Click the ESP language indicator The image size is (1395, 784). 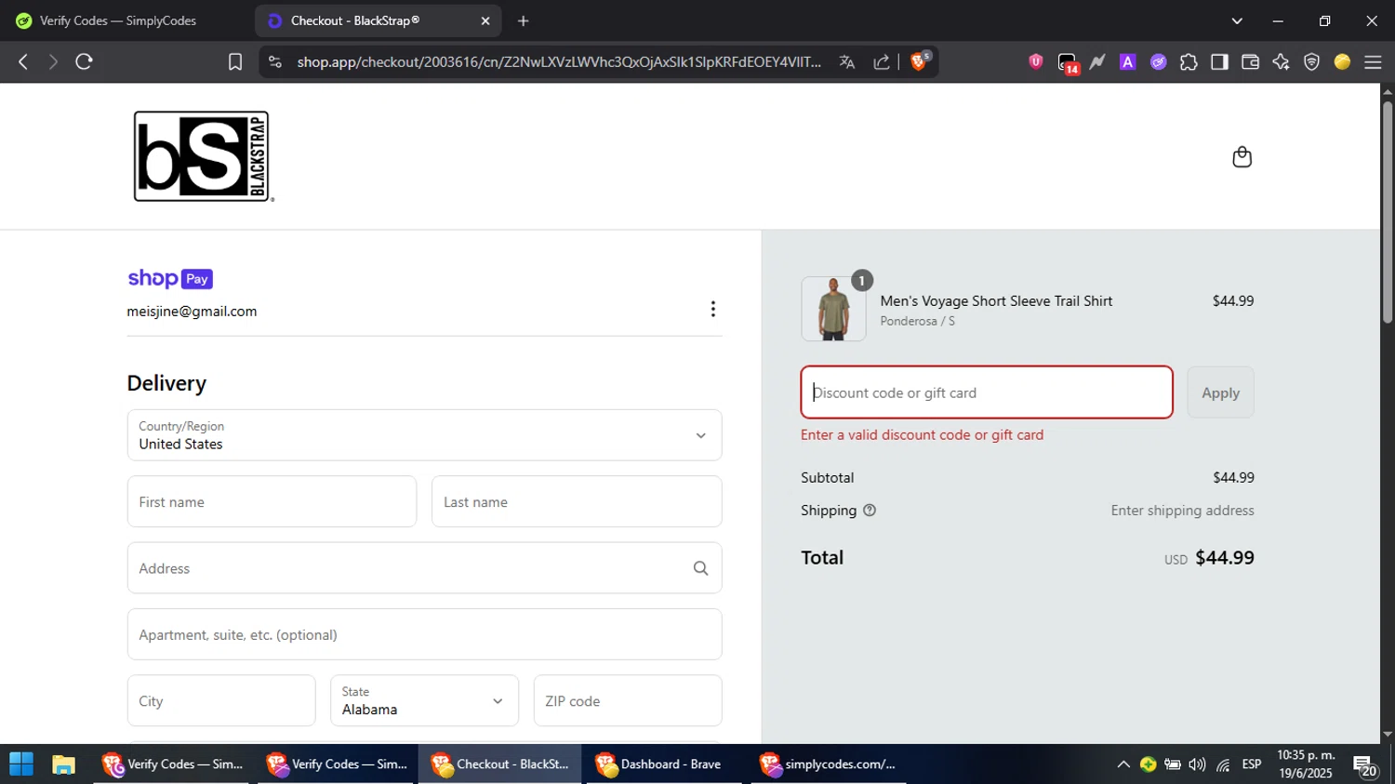pyautogui.click(x=1252, y=764)
